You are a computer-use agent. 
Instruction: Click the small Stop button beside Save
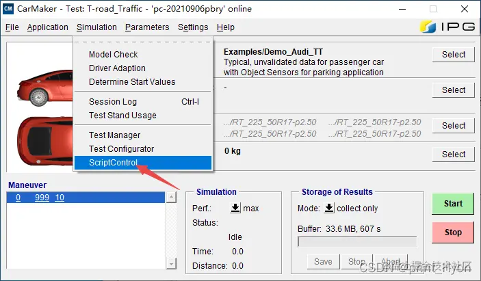click(x=356, y=261)
